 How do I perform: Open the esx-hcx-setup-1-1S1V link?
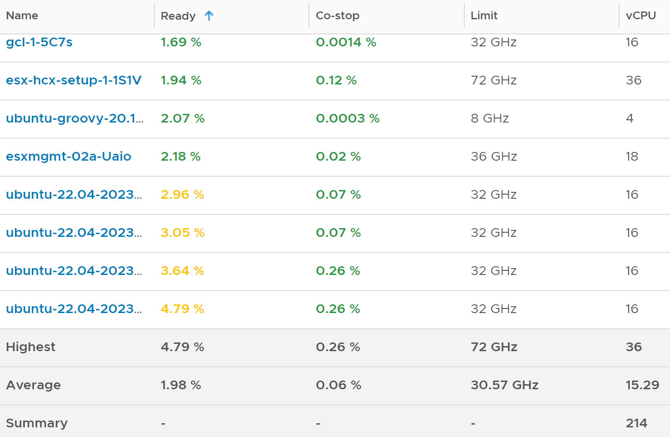[73, 80]
